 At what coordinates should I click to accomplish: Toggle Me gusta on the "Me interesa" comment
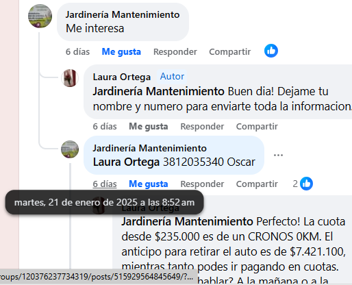coord(121,51)
